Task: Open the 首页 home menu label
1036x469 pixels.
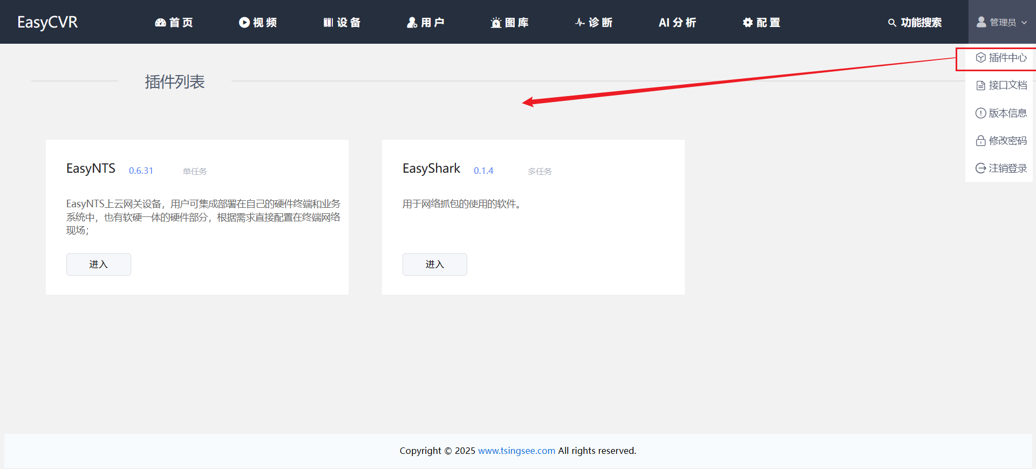Action: 181,22
